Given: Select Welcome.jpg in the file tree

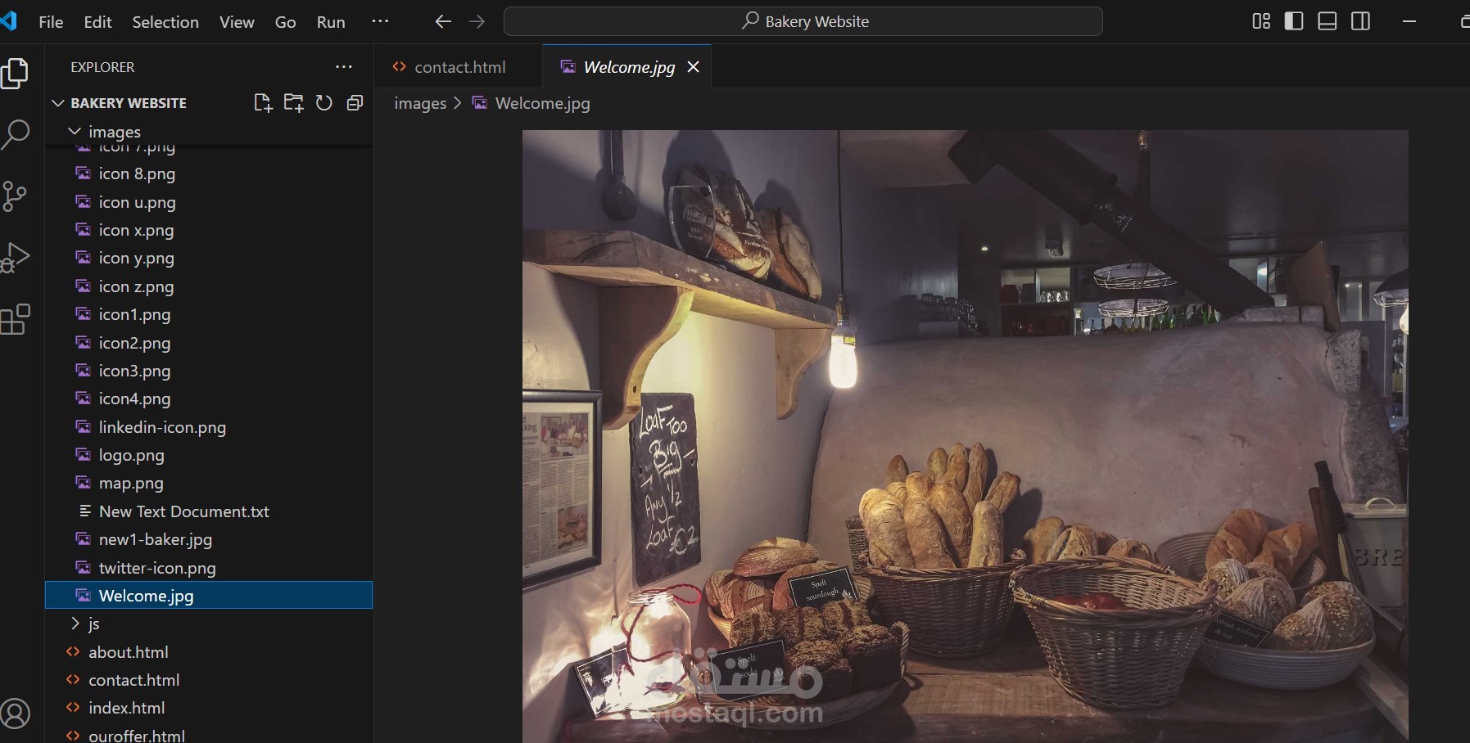Looking at the screenshot, I should (x=209, y=596).
